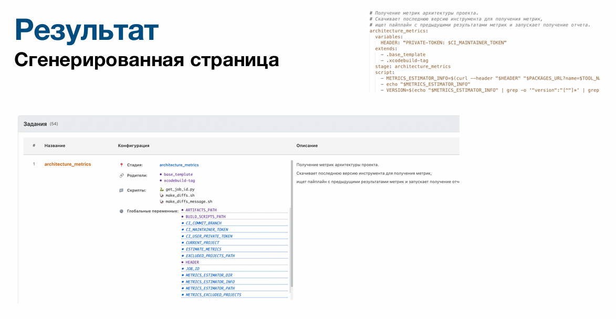Click the echo "$METRICS_ESTIMATOR_INFO" code line
616x319 pixels.
coord(425,84)
